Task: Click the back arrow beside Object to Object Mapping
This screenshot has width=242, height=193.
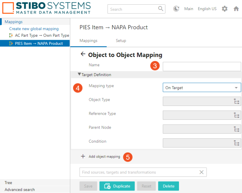Action: pyautogui.click(x=83, y=54)
